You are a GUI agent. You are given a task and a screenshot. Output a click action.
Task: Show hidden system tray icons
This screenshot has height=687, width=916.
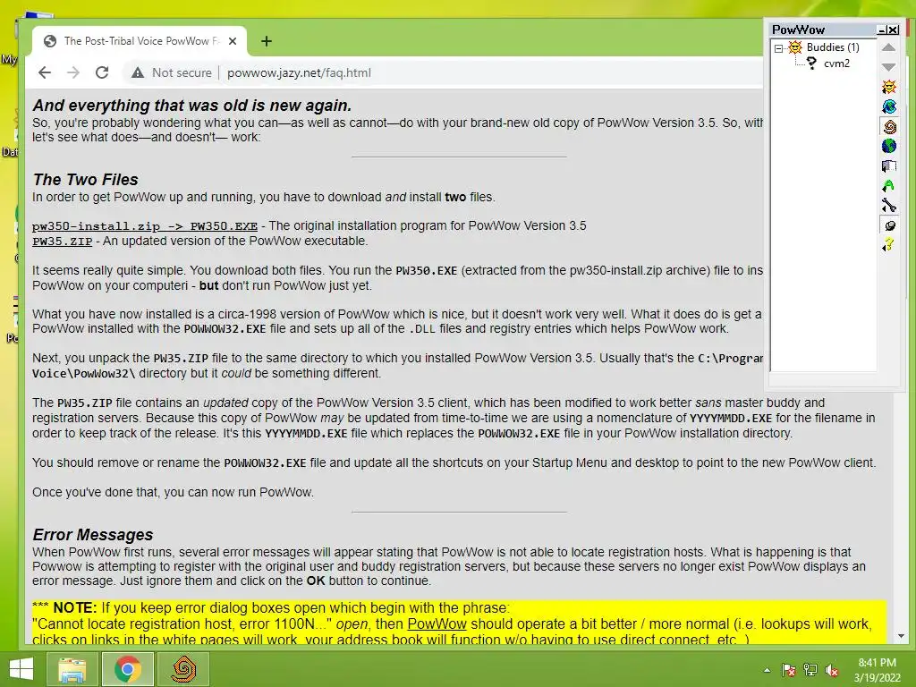pyautogui.click(x=767, y=670)
